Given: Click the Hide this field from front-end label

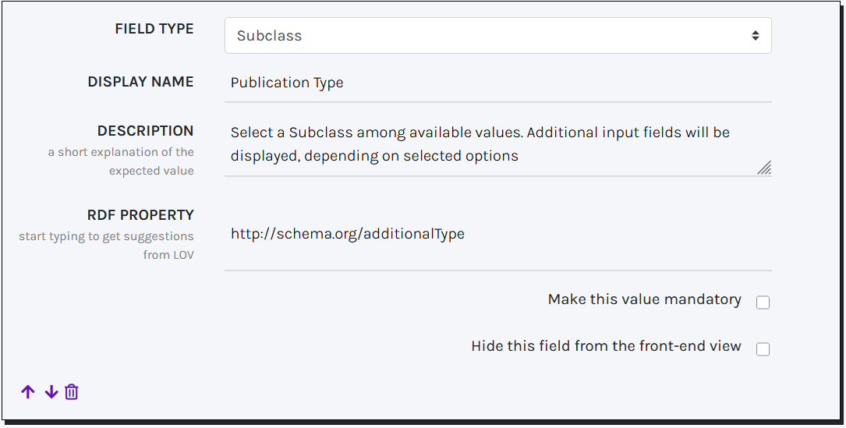Looking at the screenshot, I should pyautogui.click(x=606, y=346).
